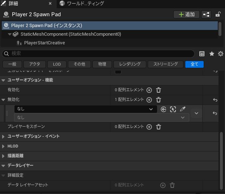Toggle the favorites star filter

[212, 54]
